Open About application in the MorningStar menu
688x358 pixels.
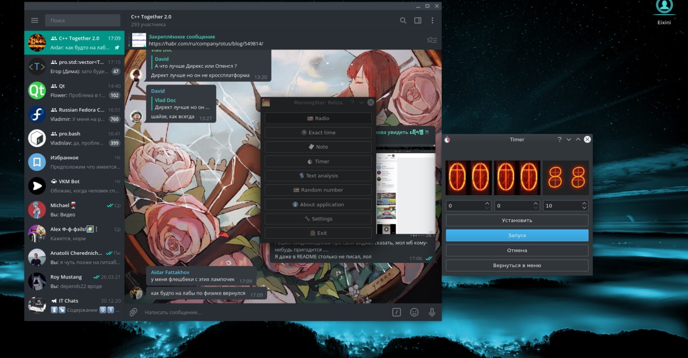click(318, 204)
